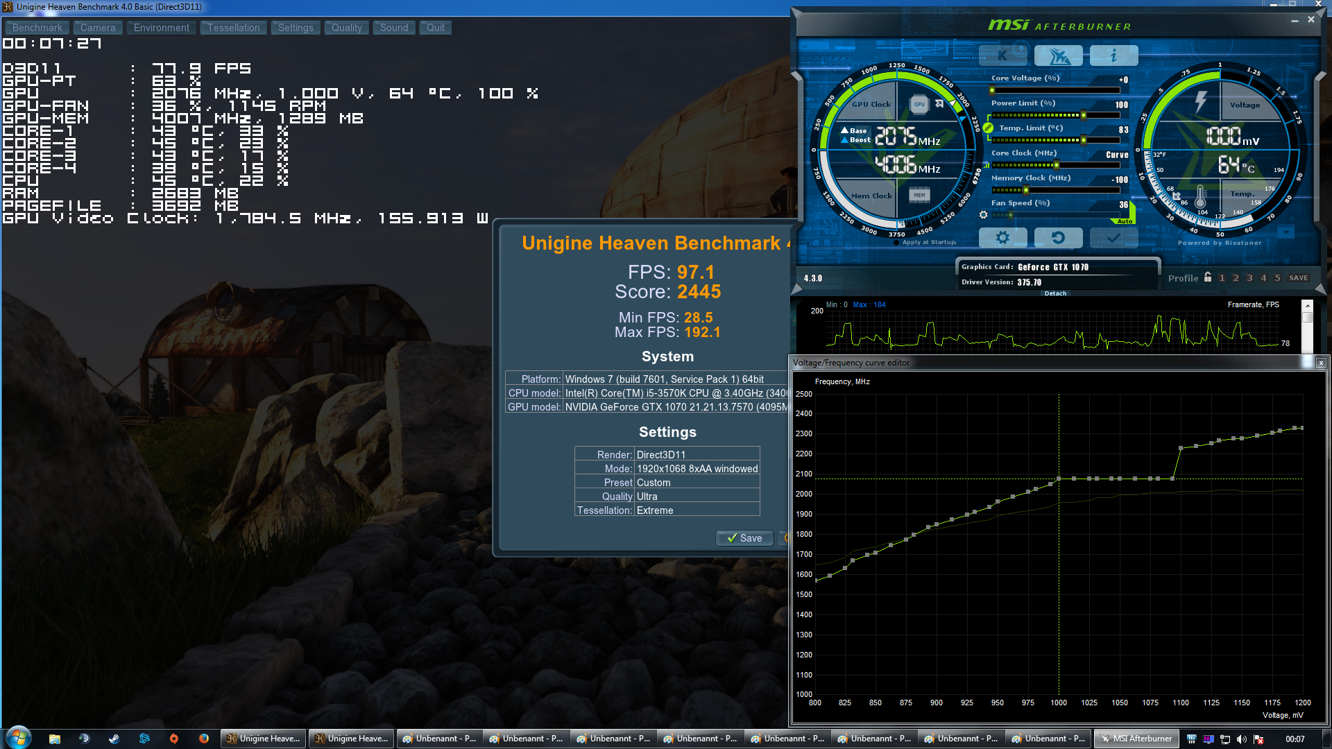This screenshot has width=1332, height=749.
Task: Toggle fan speed Auto mode
Action: pyautogui.click(x=1125, y=221)
